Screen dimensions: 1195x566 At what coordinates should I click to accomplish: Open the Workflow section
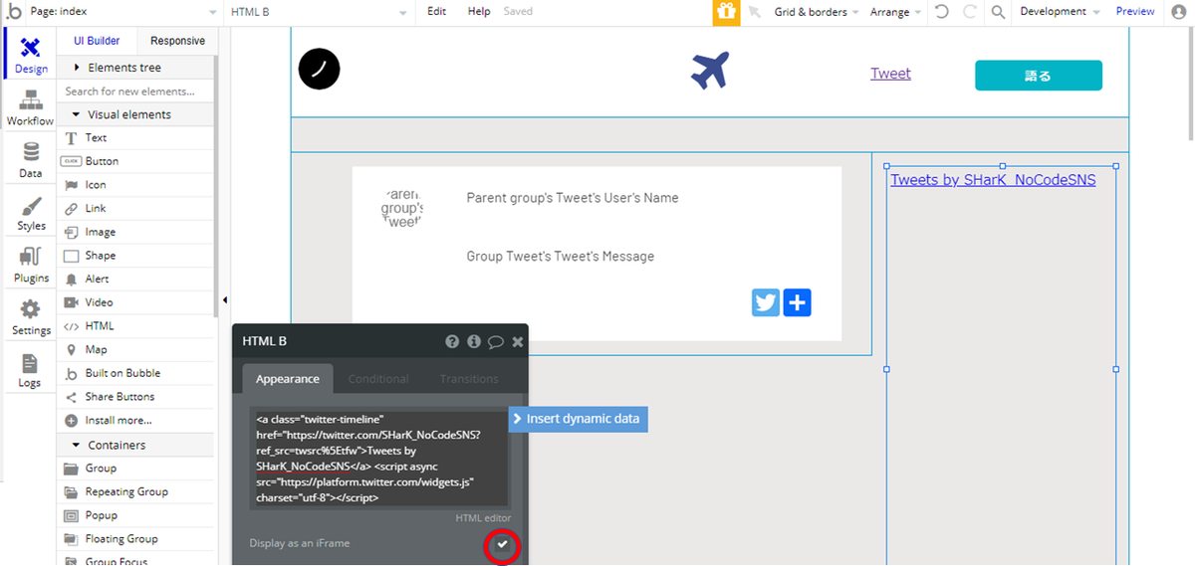31,107
